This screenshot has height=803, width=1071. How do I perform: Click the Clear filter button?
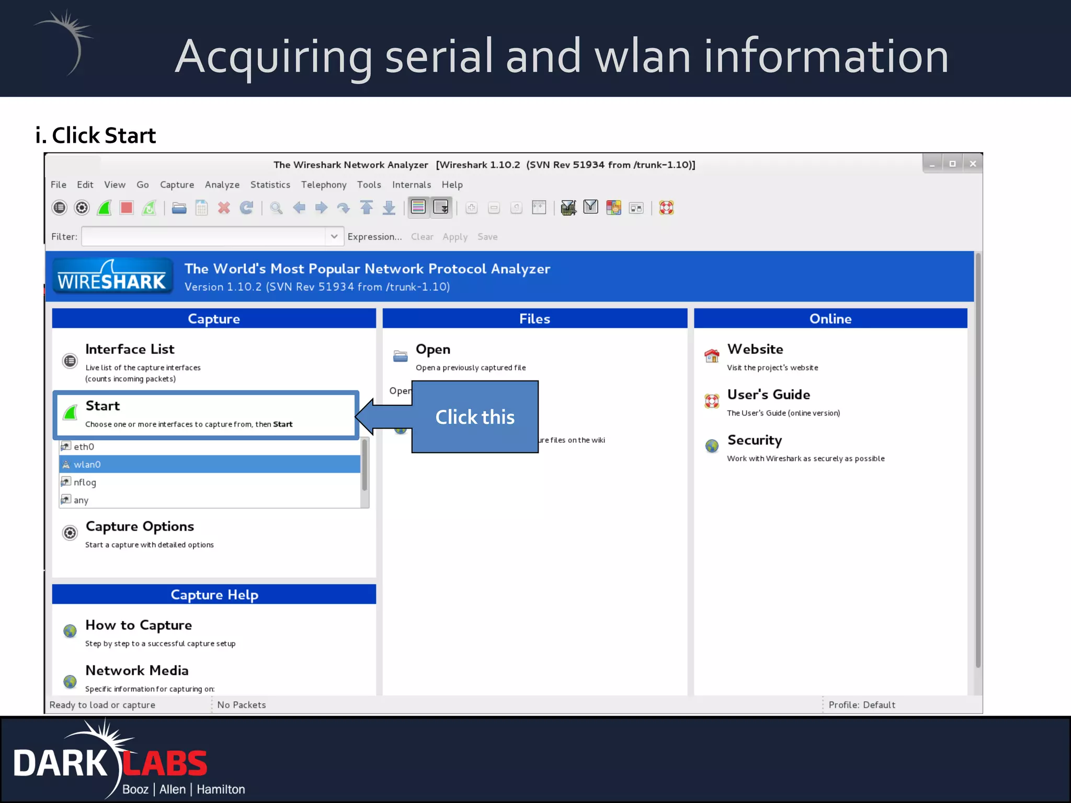[x=422, y=237]
